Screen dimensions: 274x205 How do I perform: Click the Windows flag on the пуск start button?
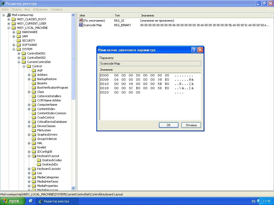pos(5,201)
